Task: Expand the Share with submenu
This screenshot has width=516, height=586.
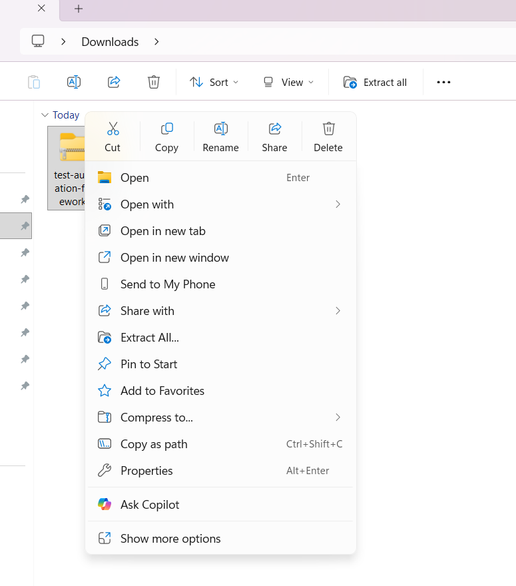Action: click(x=220, y=311)
